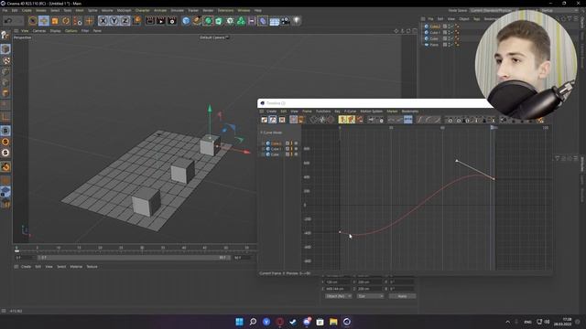
Task: Click the blue Cube primitive icon
Action: point(186,21)
